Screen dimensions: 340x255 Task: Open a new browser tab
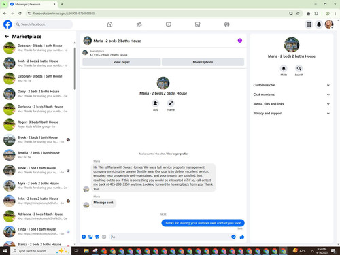click(x=62, y=4)
